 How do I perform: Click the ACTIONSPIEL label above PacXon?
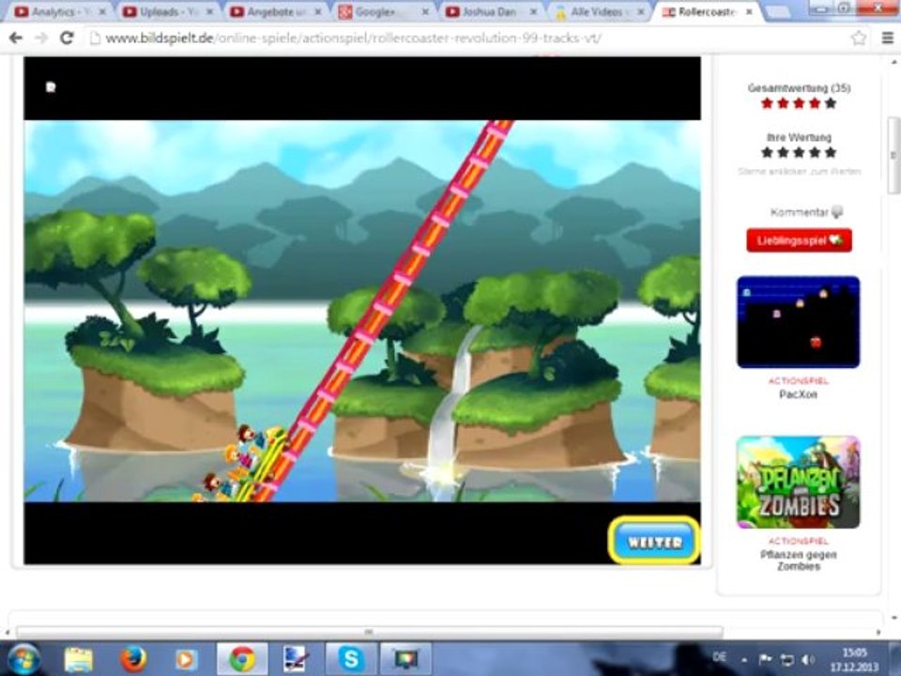798,381
